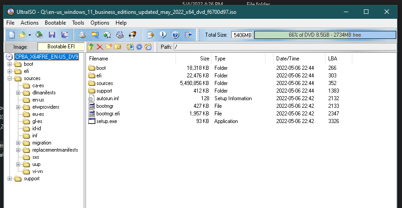Sort by the Size column header

click(193, 59)
